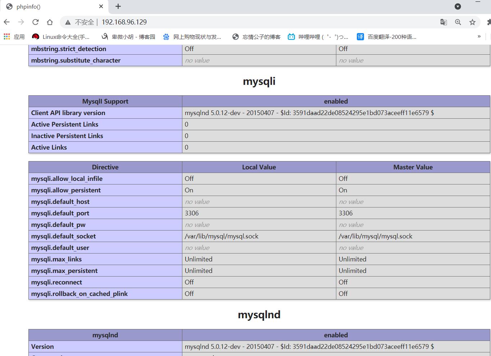Expand the bookmarks overflow chevron
Viewport: 491px width, 356px height.
479,36
